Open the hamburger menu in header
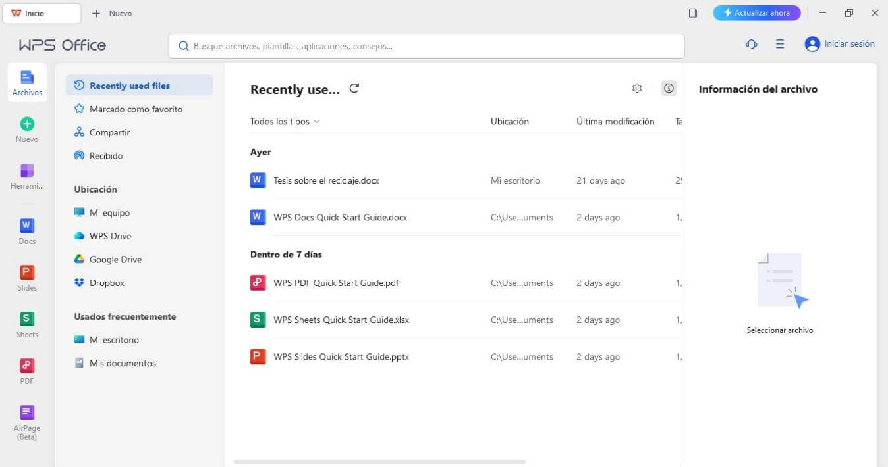Image resolution: width=888 pixels, height=467 pixels. [x=780, y=44]
